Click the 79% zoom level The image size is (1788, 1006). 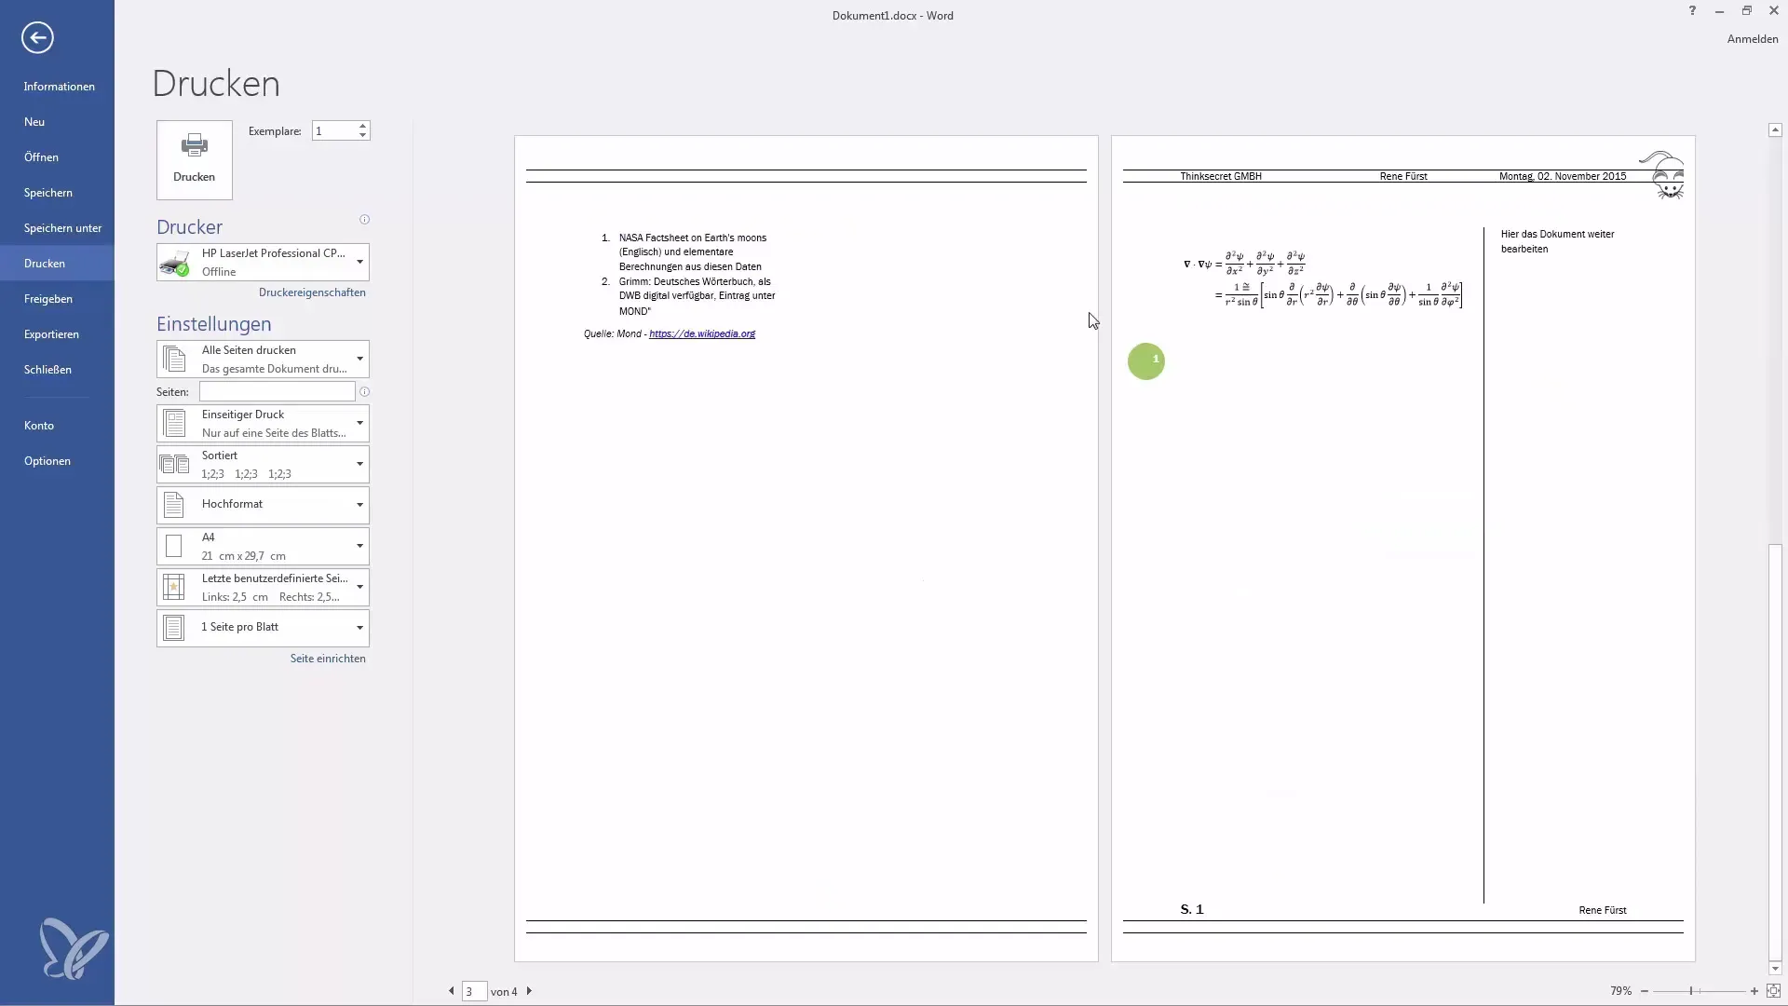1620,991
